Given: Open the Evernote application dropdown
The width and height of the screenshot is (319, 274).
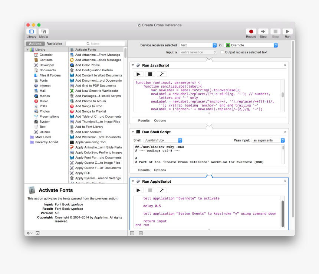Looking at the screenshot, I should (251, 45).
